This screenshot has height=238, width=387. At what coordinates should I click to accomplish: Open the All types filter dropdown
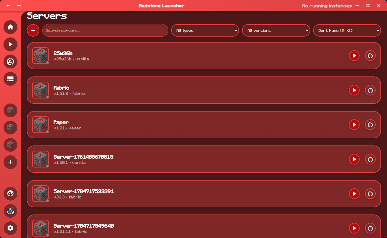point(205,30)
